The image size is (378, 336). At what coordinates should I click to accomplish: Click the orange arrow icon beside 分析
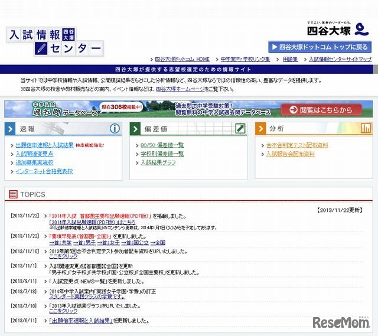260,129
